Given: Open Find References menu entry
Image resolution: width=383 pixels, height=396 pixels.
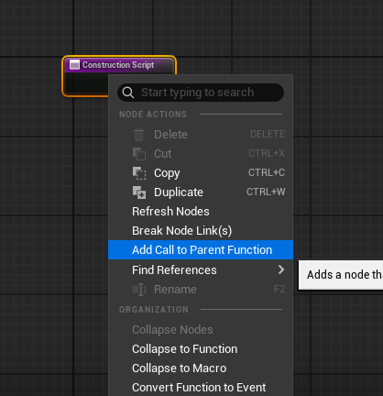Looking at the screenshot, I should point(201,270).
